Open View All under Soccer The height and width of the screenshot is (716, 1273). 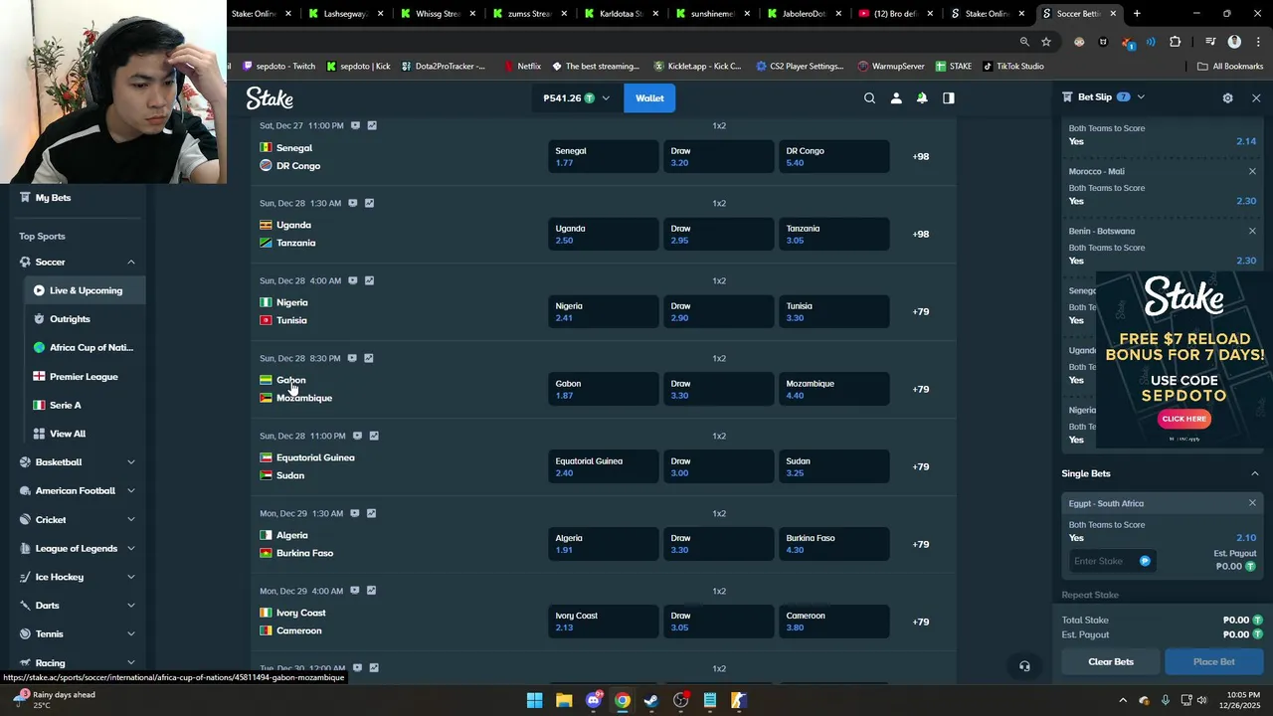coord(85,434)
